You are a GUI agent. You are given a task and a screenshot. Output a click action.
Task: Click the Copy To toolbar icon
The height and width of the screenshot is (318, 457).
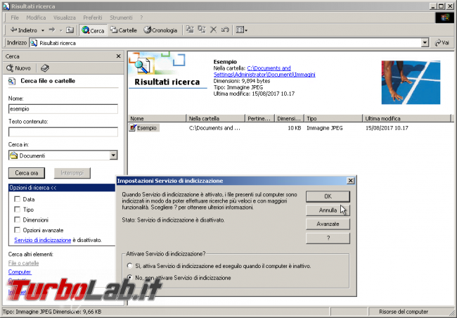coord(202,30)
